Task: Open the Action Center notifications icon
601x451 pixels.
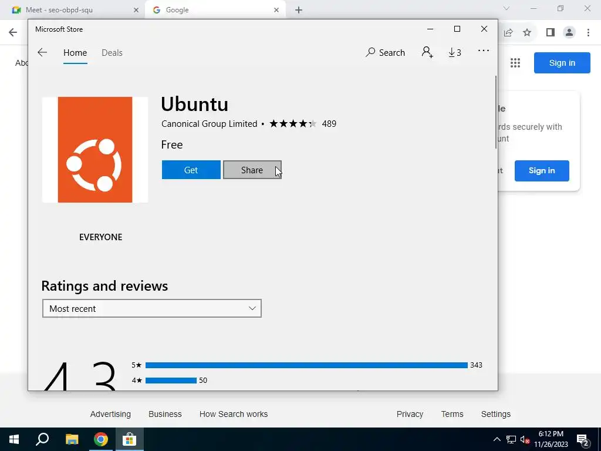Action: pos(583,439)
